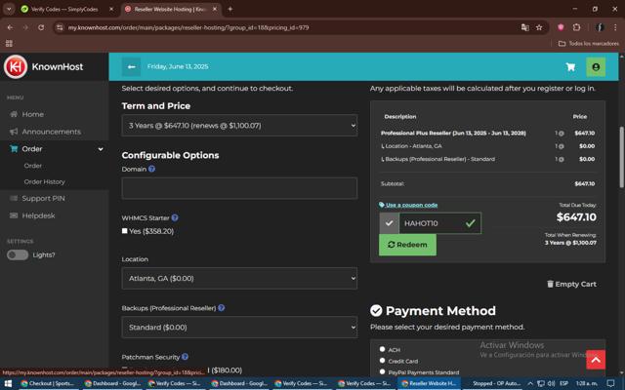Toggle the Lights? switch
Screen dimensions: 625x390
click(18, 254)
